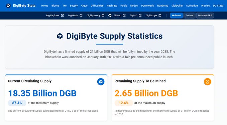Image resolution: width=227 pixels, height=125 pixels.
Task: Click the cube icon beside Supply Statistics title
Action: (x=60, y=36)
